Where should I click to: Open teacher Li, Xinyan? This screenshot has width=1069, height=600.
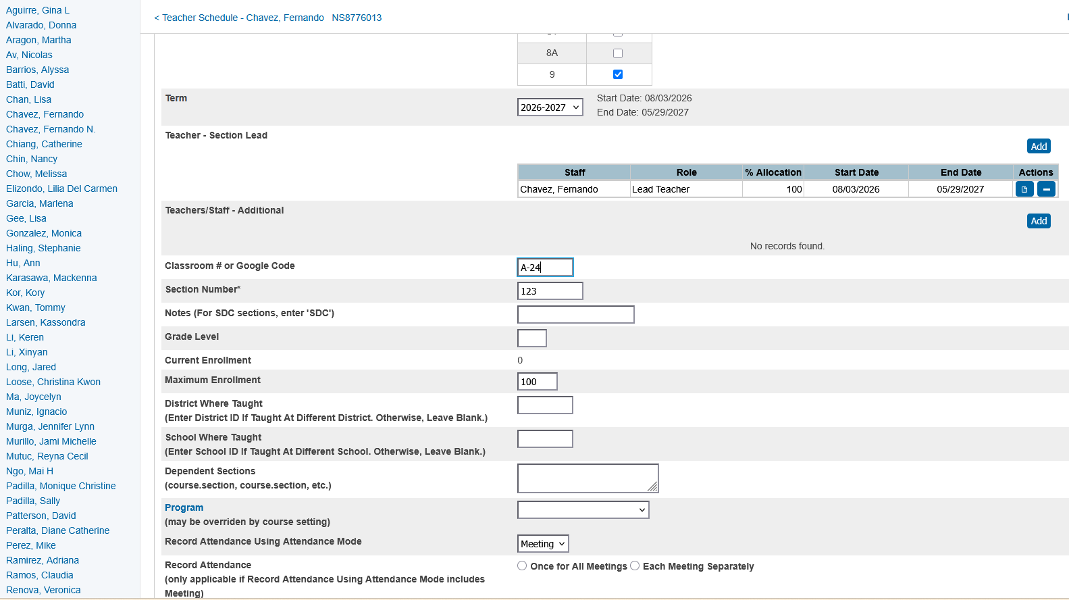pyautogui.click(x=26, y=352)
